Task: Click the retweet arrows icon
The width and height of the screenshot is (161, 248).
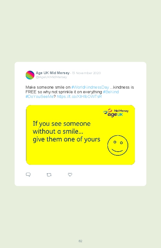Action: click(x=49, y=175)
